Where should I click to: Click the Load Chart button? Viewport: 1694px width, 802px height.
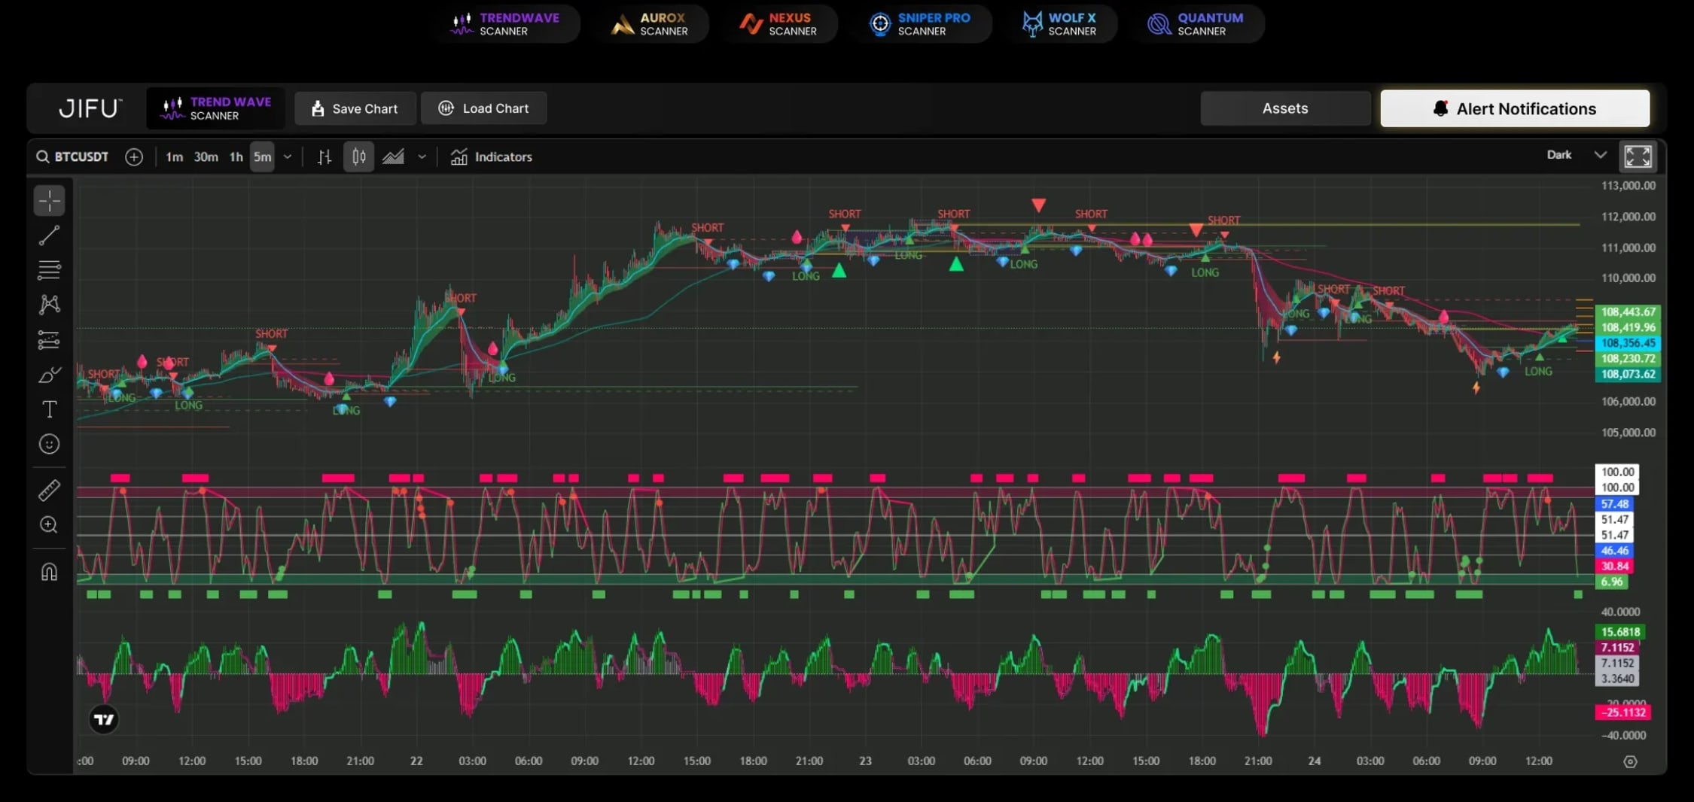[484, 108]
